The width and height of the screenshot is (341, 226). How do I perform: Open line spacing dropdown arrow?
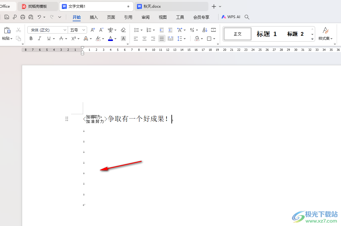(185, 39)
